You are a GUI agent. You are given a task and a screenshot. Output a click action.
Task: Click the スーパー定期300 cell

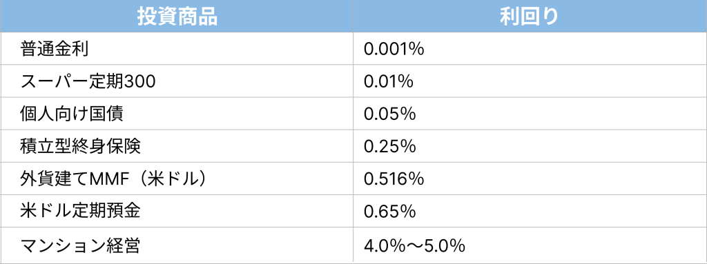177,81
